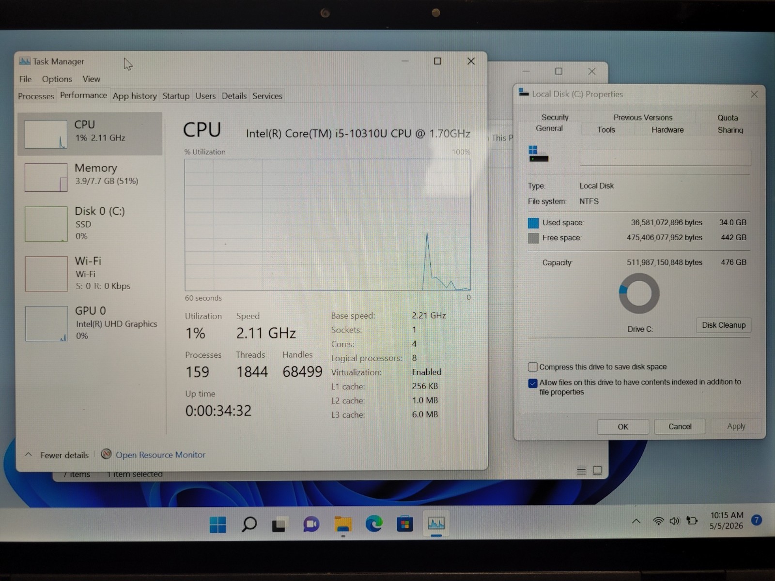Select GPU 0 in performance sidebar

(x=90, y=323)
